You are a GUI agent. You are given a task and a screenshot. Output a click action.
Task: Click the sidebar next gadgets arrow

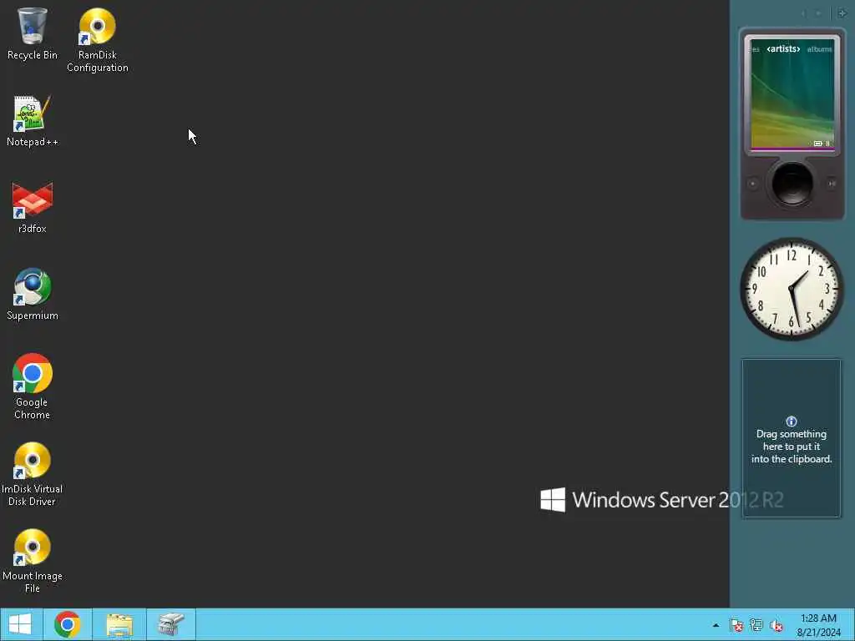818,13
